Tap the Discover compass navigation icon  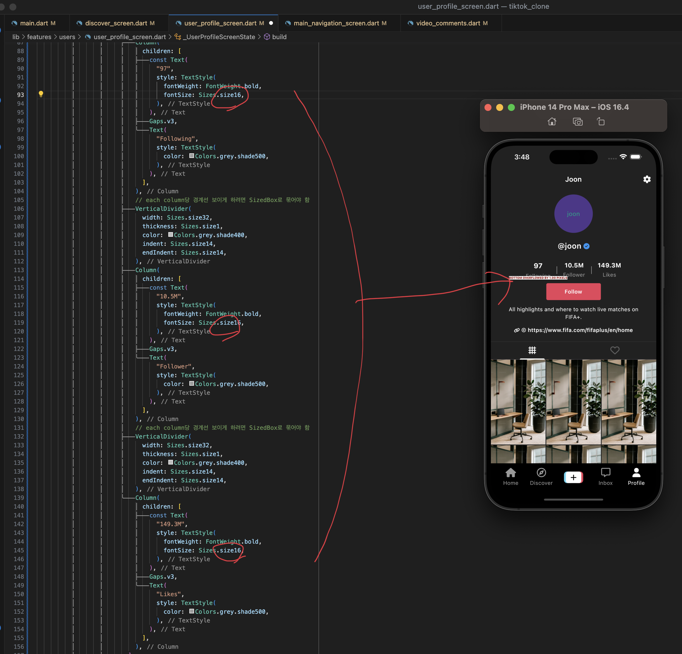click(x=541, y=473)
